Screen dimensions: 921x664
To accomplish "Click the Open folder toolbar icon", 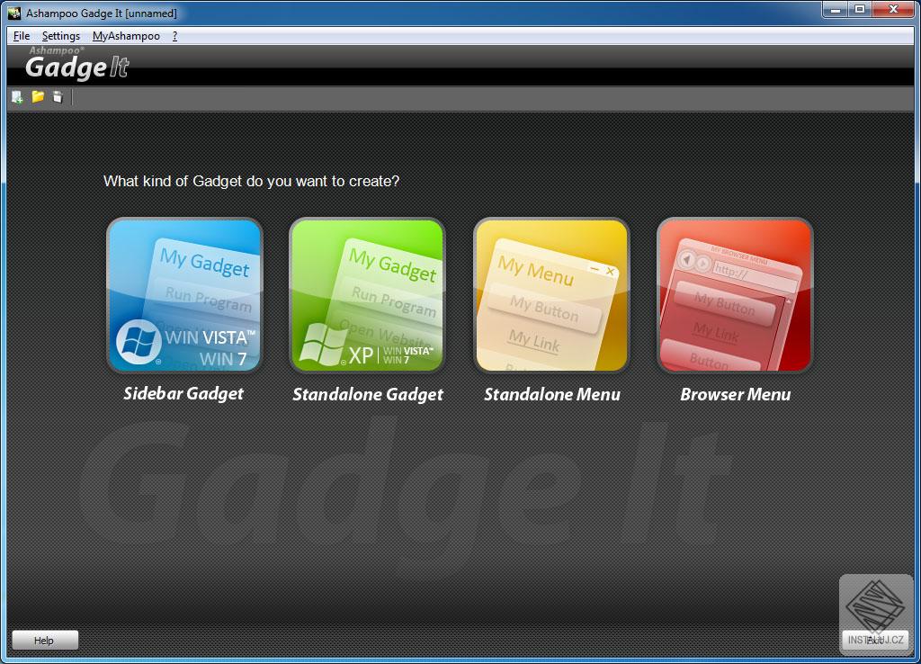I will [x=38, y=96].
